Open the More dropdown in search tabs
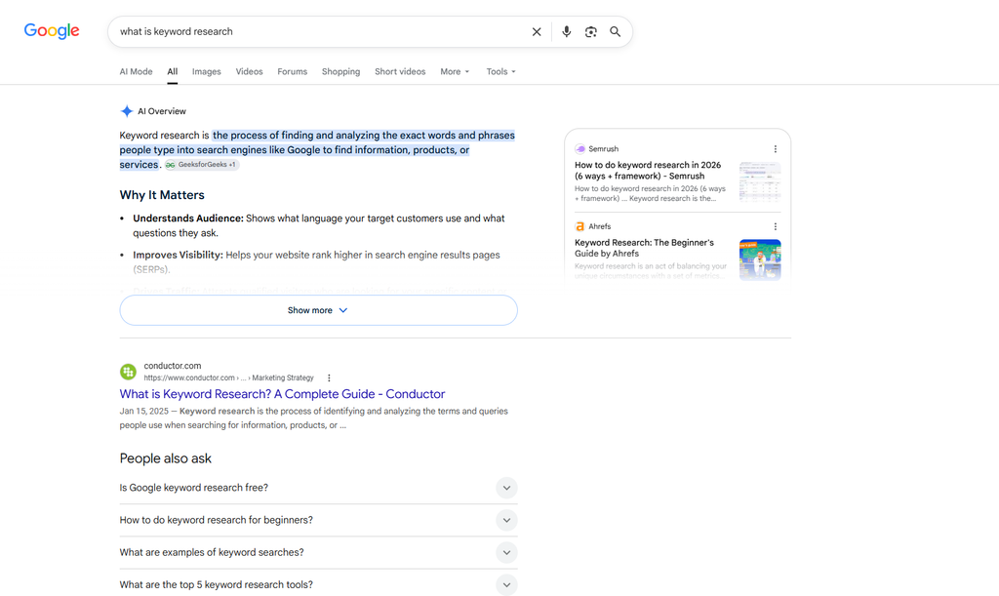Viewport: 999px width, 596px height. [x=455, y=71]
